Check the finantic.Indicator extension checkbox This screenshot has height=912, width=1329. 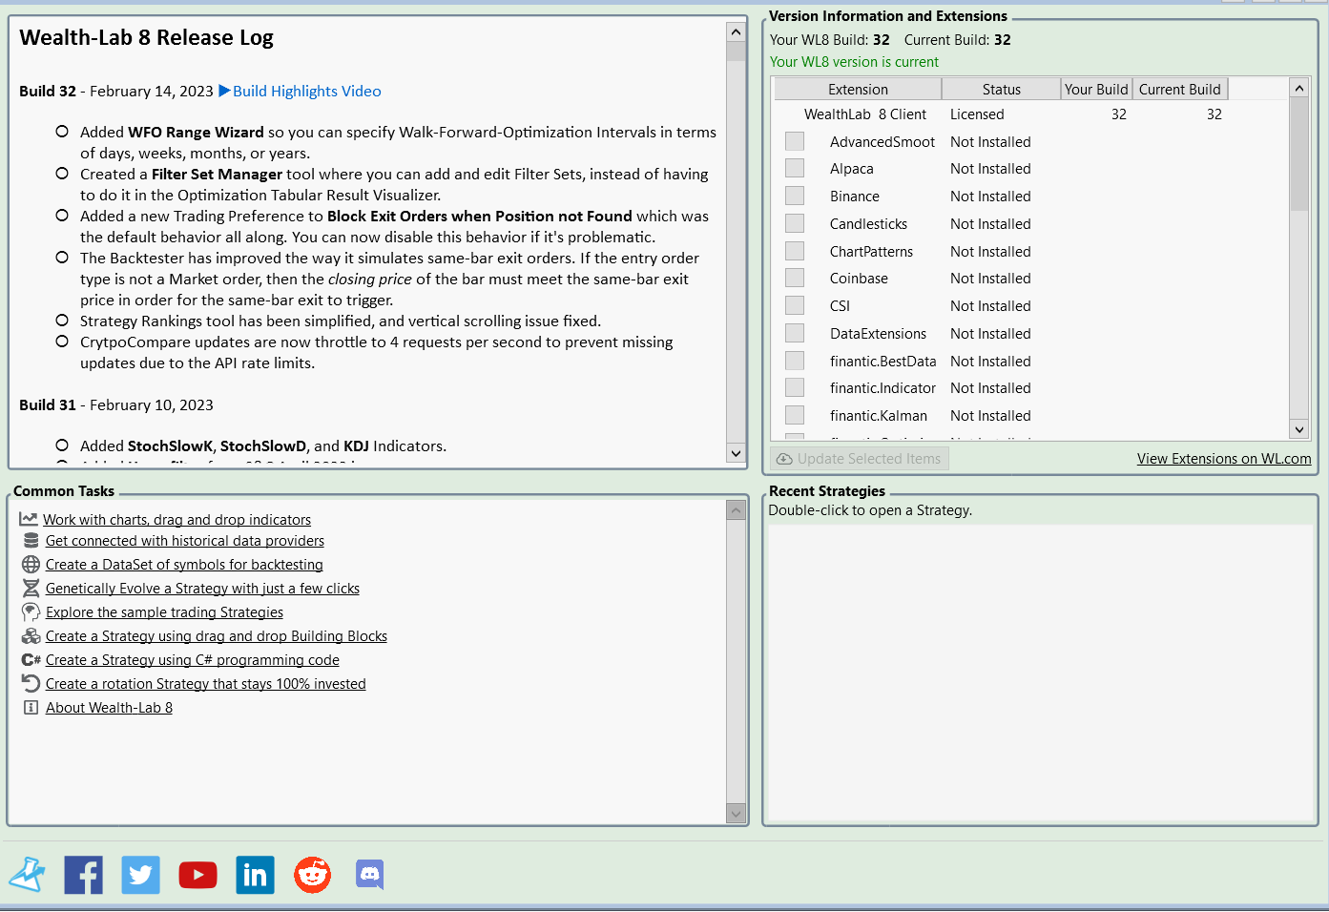point(795,387)
